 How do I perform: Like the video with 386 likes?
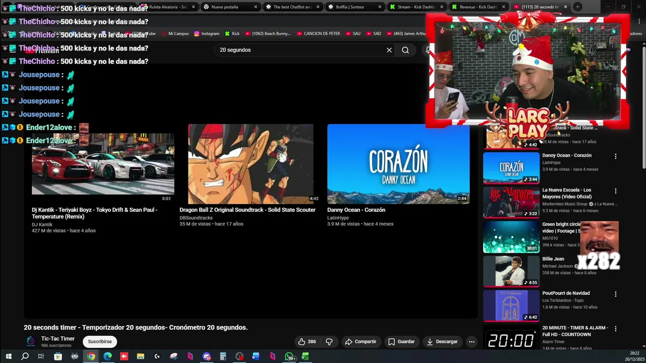(307, 341)
